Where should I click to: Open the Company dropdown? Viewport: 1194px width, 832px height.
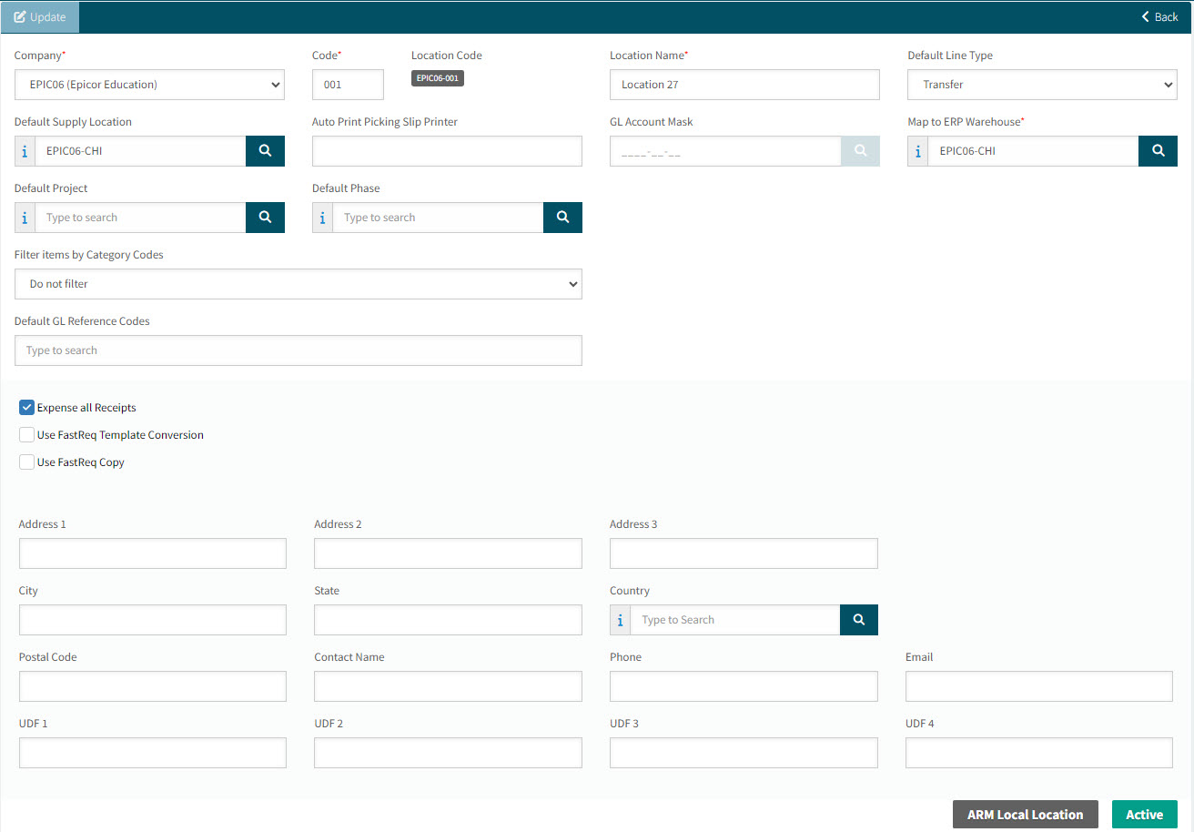pyautogui.click(x=149, y=85)
